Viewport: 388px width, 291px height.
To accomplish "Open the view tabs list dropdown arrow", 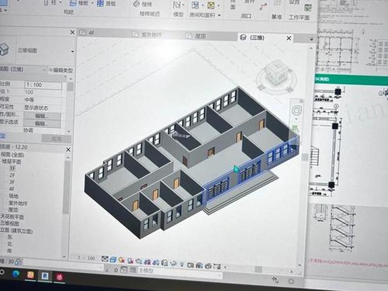I will tap(311, 39).
